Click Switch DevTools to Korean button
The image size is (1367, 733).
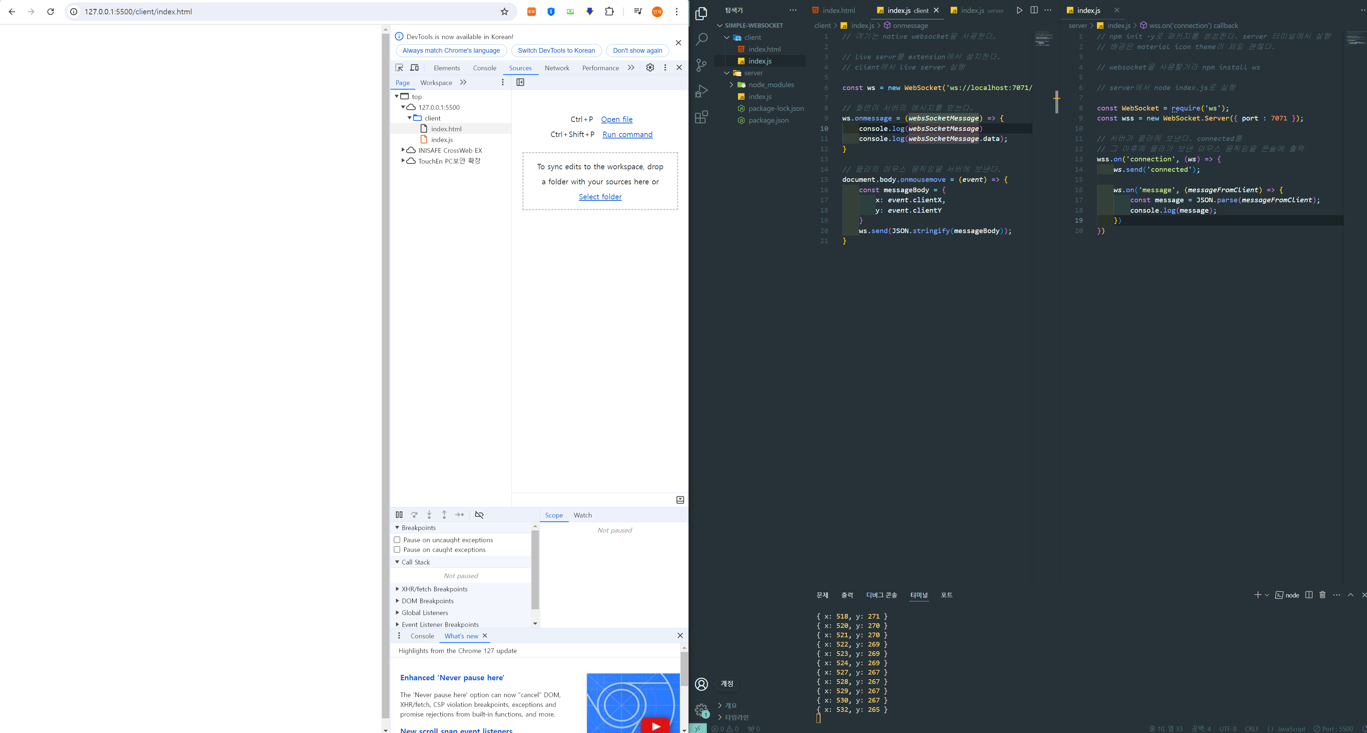[556, 51]
